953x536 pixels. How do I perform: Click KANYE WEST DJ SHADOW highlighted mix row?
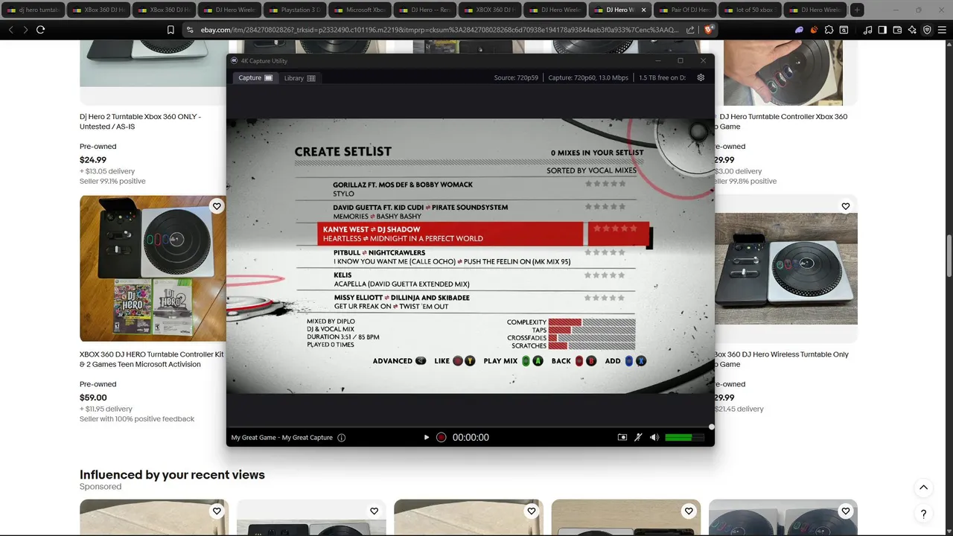(x=483, y=234)
